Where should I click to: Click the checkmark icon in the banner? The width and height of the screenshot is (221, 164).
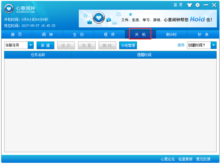[x=119, y=14]
